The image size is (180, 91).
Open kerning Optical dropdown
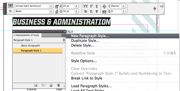123,6
